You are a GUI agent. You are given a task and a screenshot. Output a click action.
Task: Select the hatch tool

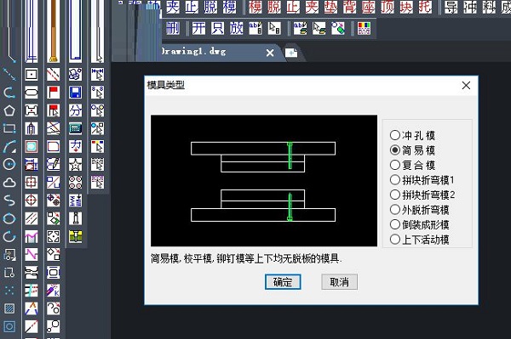(9, 308)
